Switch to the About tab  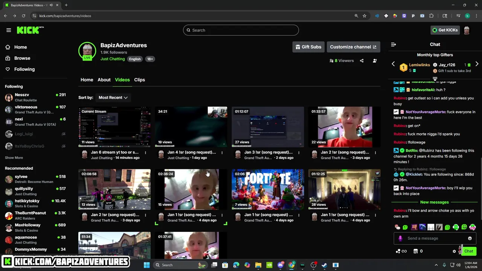(x=104, y=80)
